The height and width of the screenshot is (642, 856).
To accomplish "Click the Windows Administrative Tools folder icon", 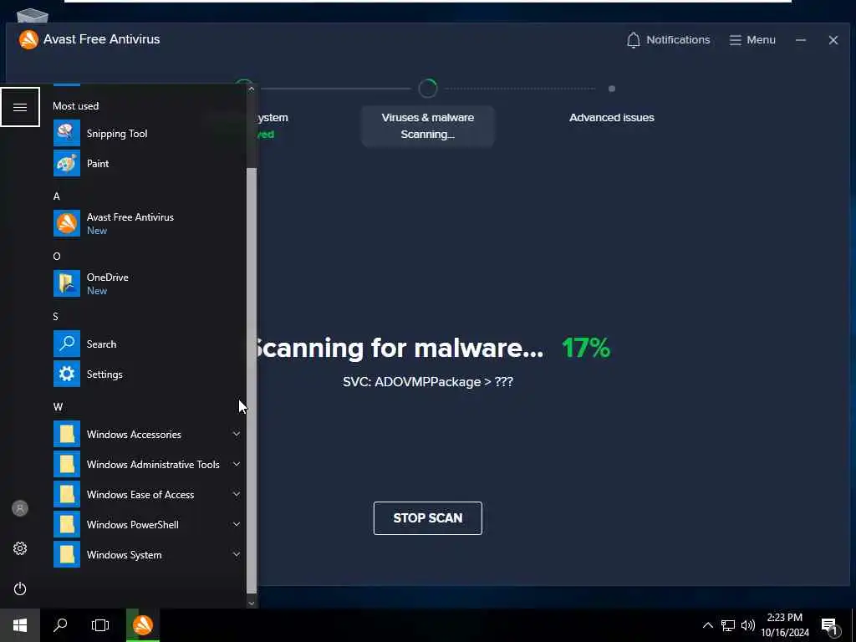I will 67,464.
